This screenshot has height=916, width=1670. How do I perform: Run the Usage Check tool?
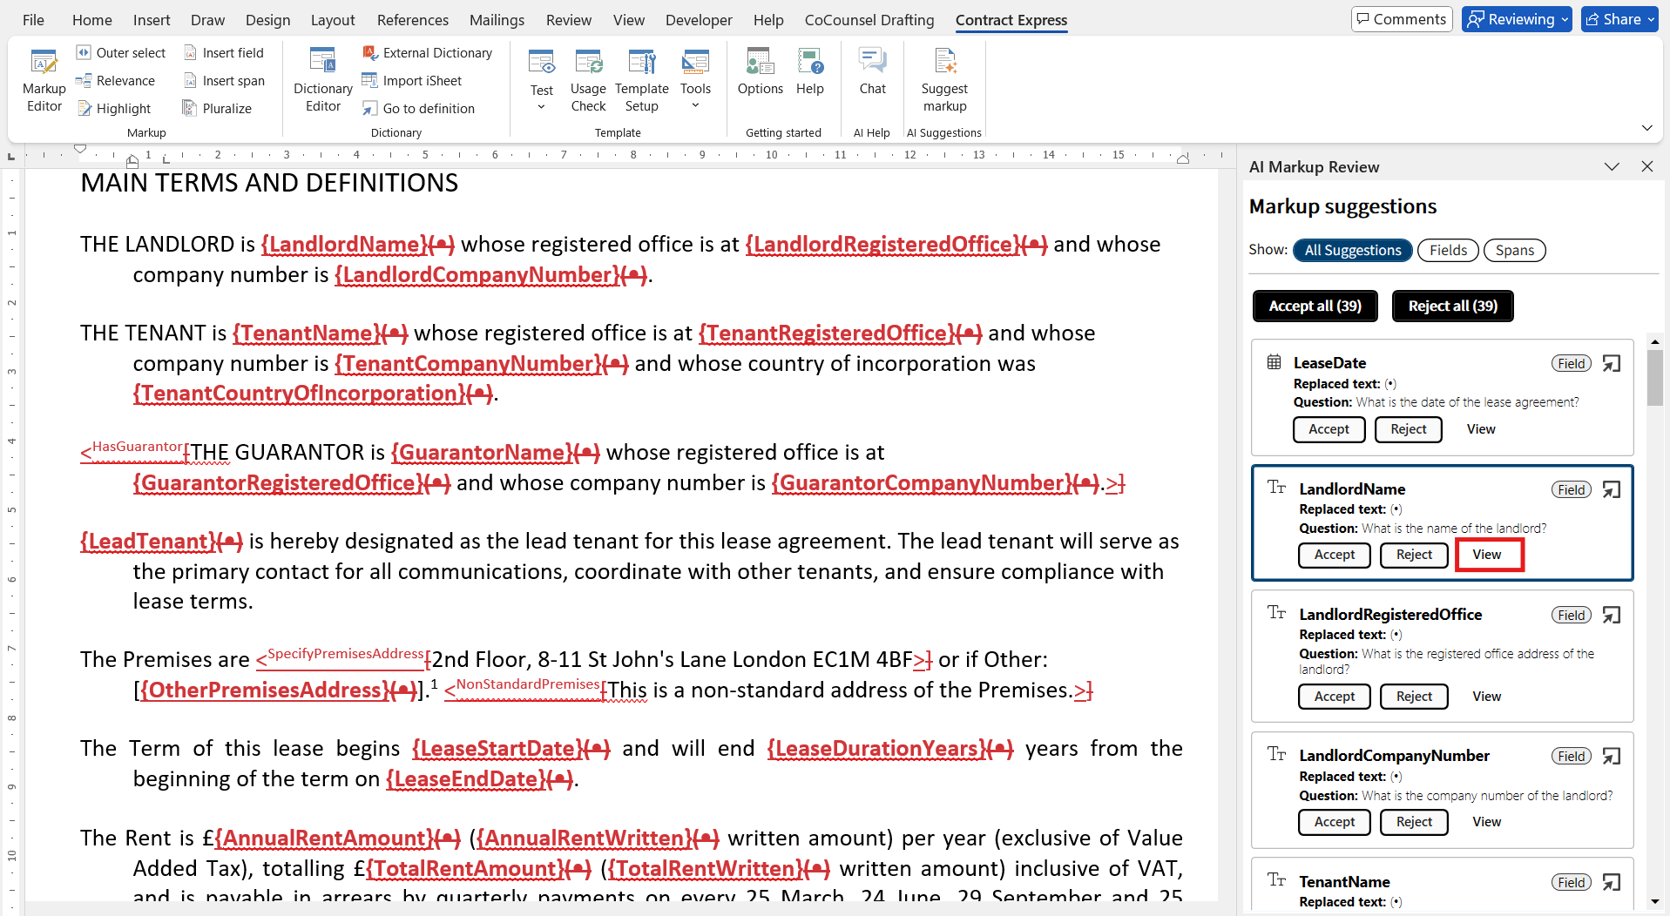click(588, 80)
